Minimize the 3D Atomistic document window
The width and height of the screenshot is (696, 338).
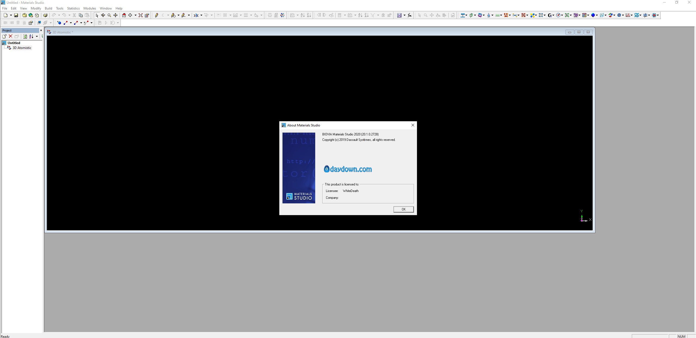570,32
